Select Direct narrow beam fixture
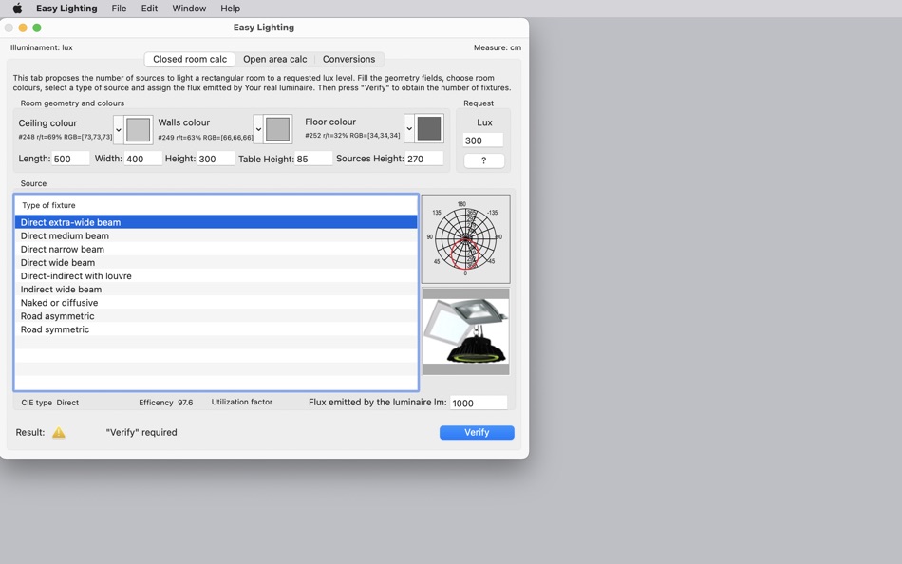This screenshot has width=902, height=564. click(x=216, y=249)
